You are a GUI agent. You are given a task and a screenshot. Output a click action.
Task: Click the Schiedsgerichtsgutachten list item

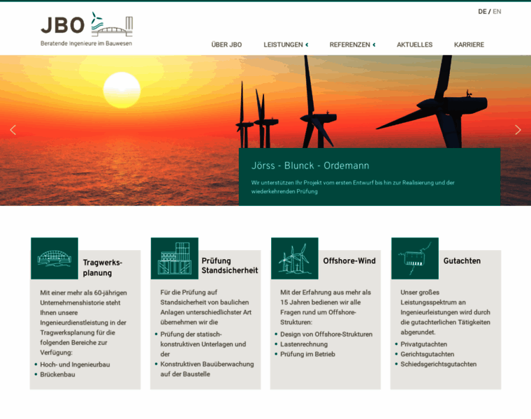[x=438, y=364]
